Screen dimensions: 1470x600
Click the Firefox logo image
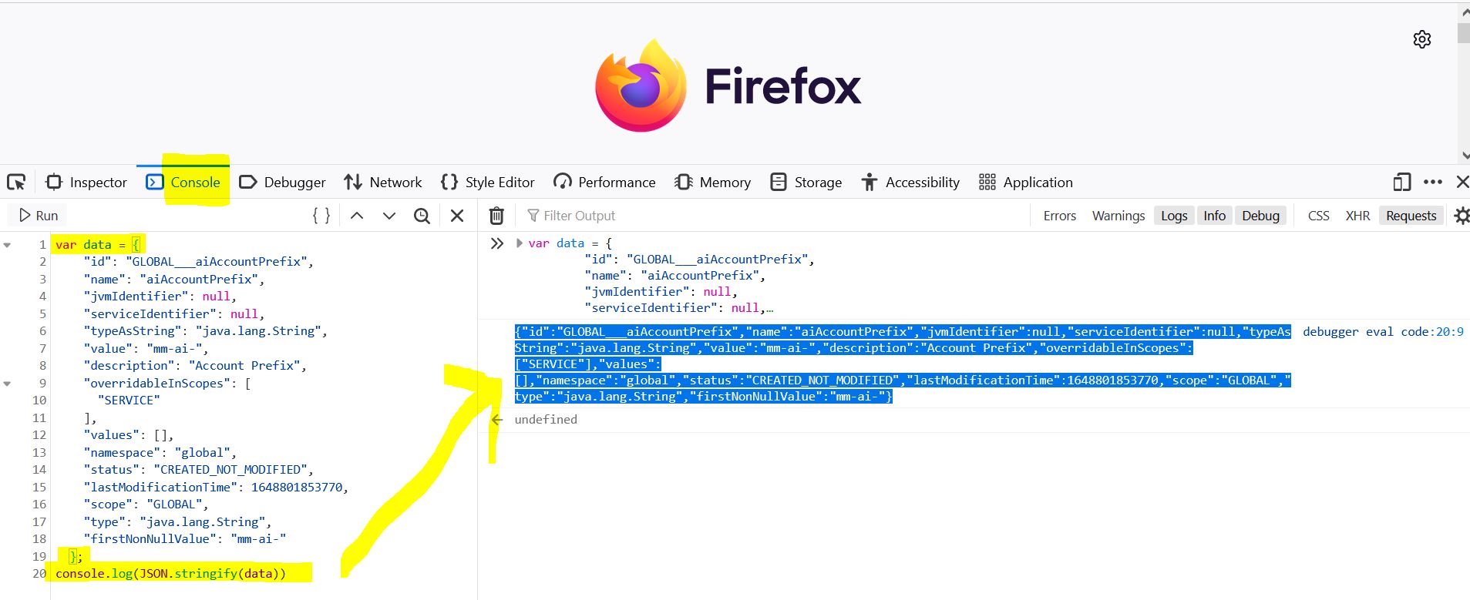641,85
